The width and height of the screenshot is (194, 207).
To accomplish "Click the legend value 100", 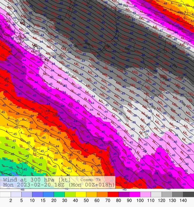I will click(x=140, y=201).
